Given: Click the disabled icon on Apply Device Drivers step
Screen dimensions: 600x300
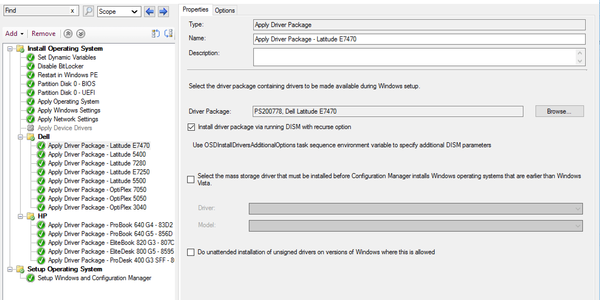Looking at the screenshot, I should click(30, 128).
